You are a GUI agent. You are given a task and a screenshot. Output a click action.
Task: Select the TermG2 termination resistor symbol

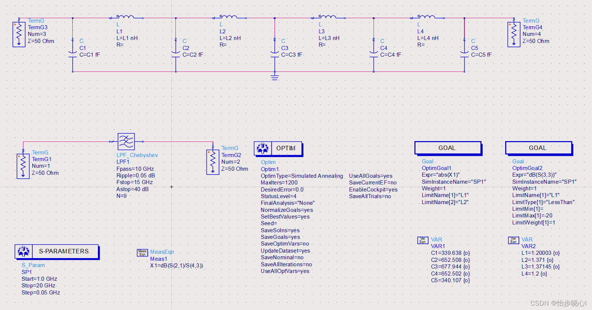pos(213,162)
